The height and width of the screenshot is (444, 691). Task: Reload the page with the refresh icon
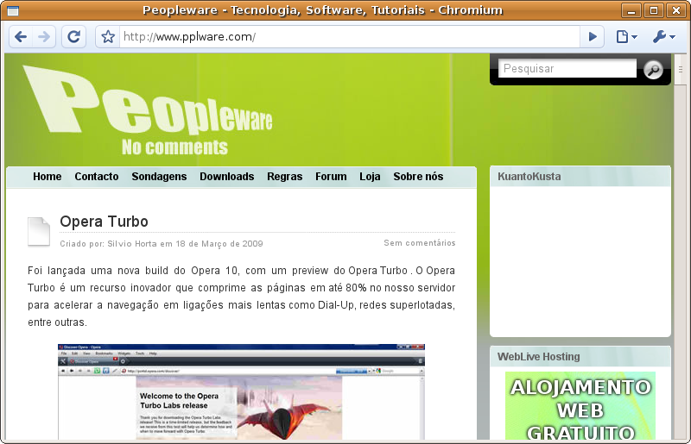73,36
